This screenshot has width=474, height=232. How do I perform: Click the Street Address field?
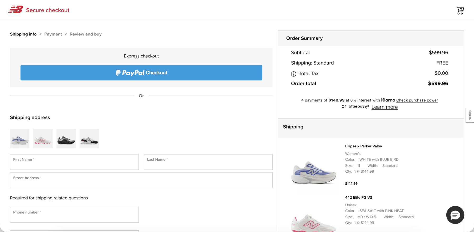141,180
